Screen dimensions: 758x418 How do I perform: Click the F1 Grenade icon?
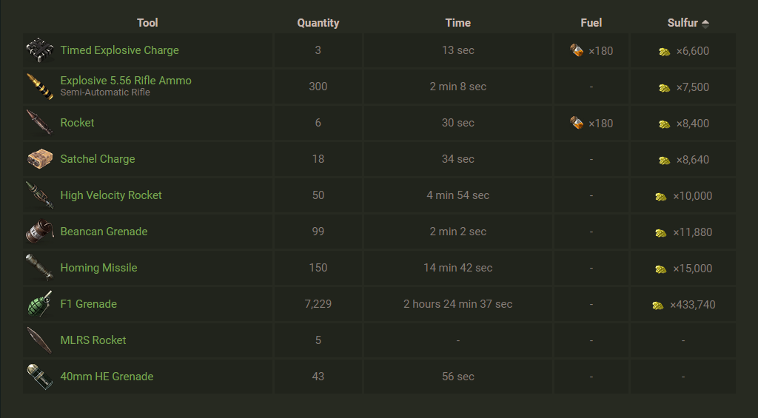[x=39, y=304]
